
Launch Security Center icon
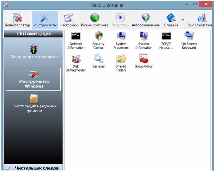coord(98,37)
